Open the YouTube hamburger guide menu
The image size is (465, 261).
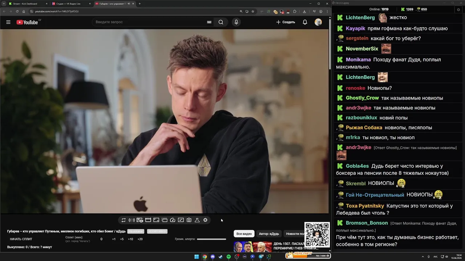coord(8,22)
